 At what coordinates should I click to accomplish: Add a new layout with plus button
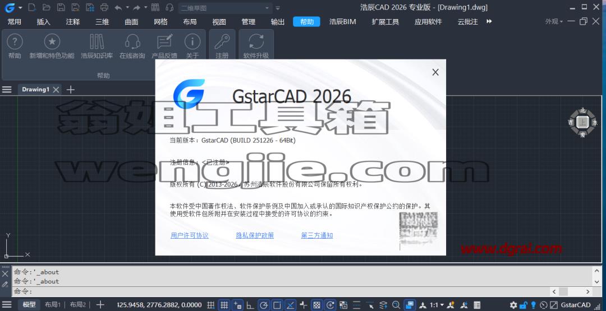tap(100, 305)
